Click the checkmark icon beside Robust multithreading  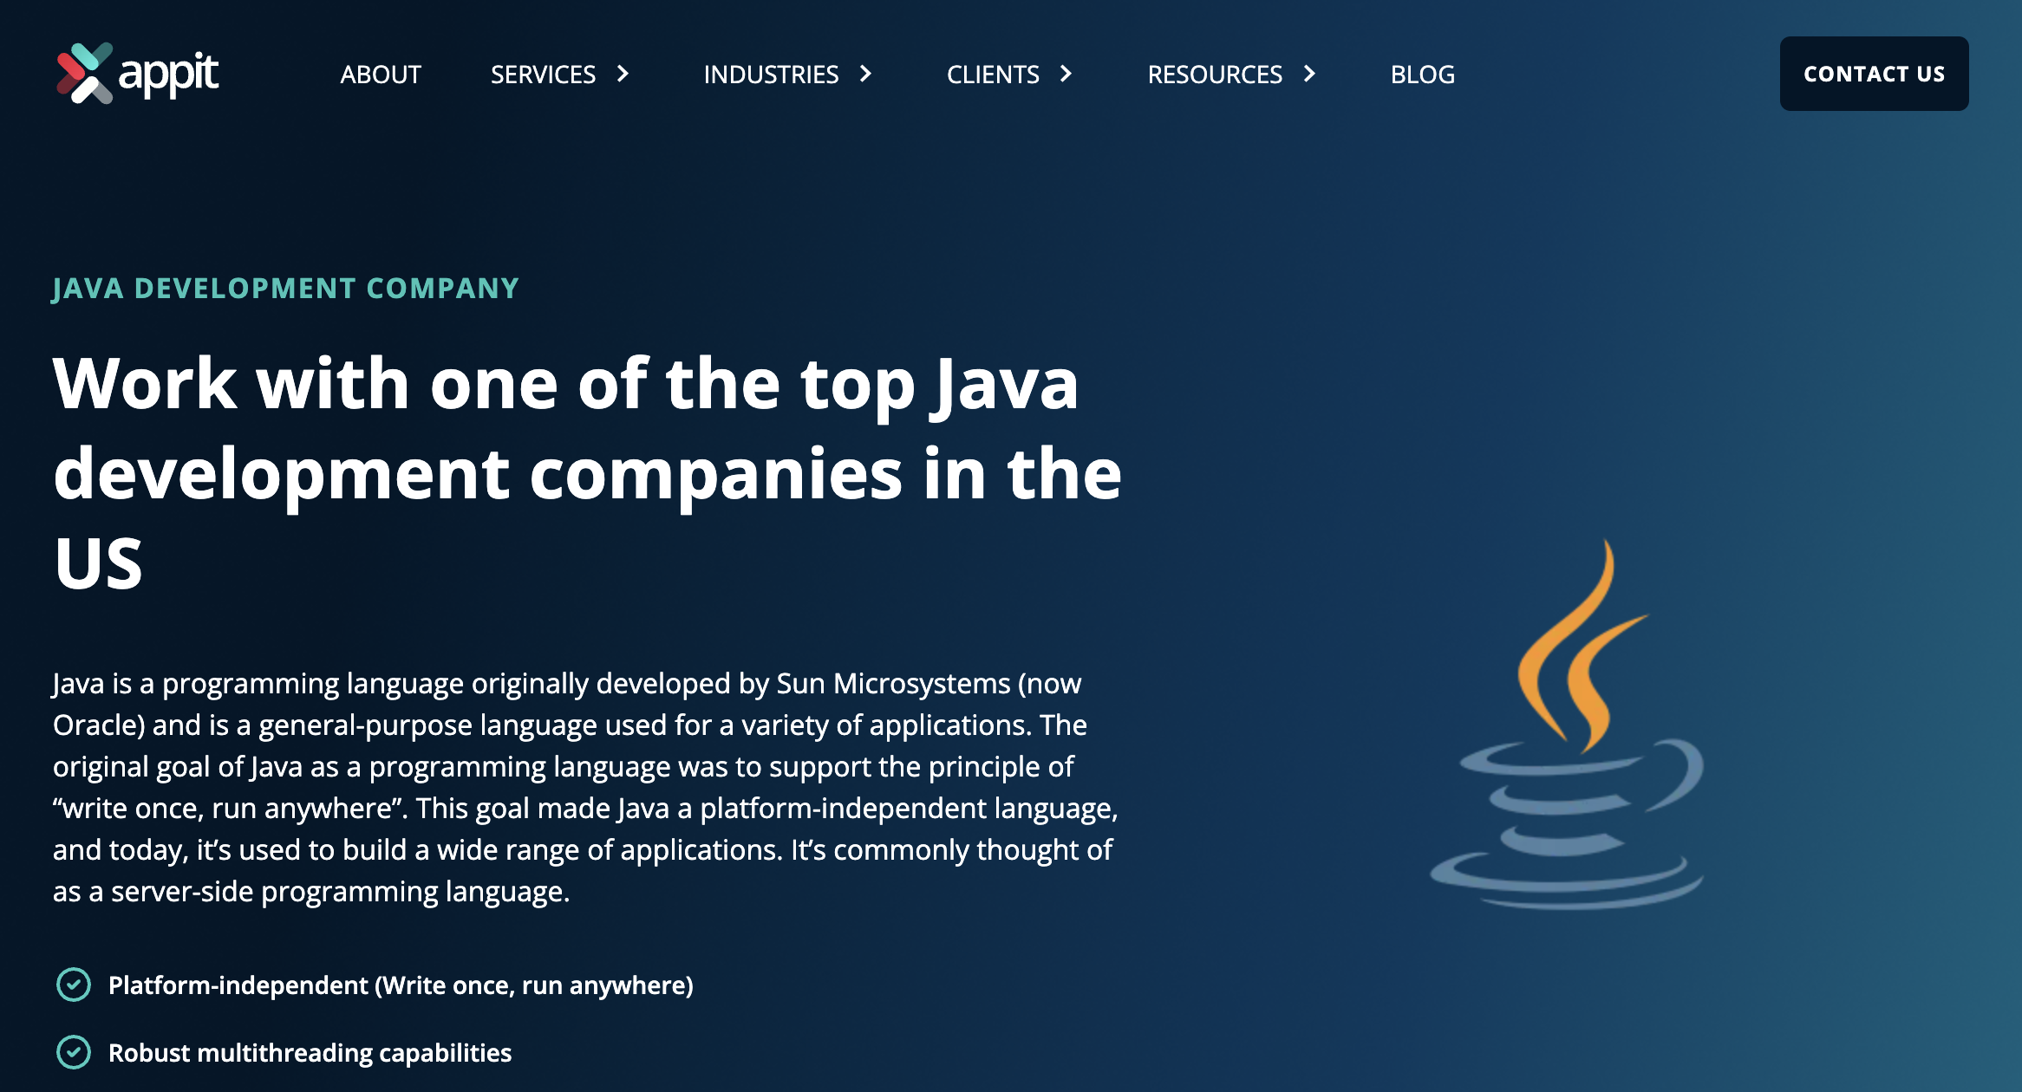[74, 1052]
